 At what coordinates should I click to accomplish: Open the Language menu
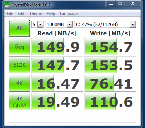[69, 14]
